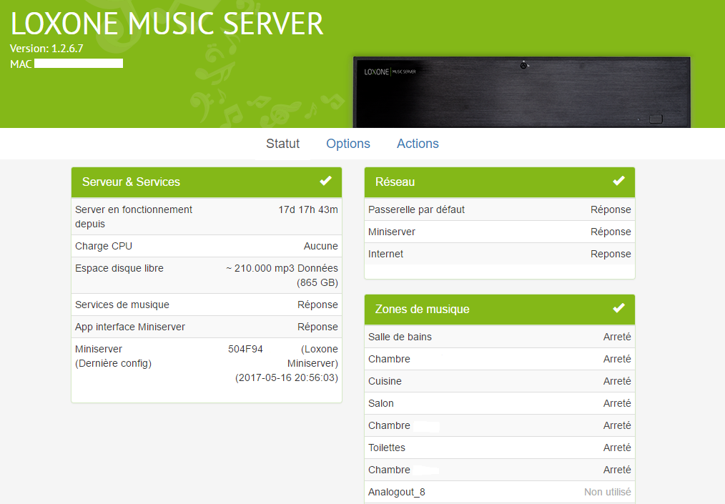Viewport: 725px width, 504px height.
Task: Click the App interface Miniserver row
Action: (x=206, y=327)
